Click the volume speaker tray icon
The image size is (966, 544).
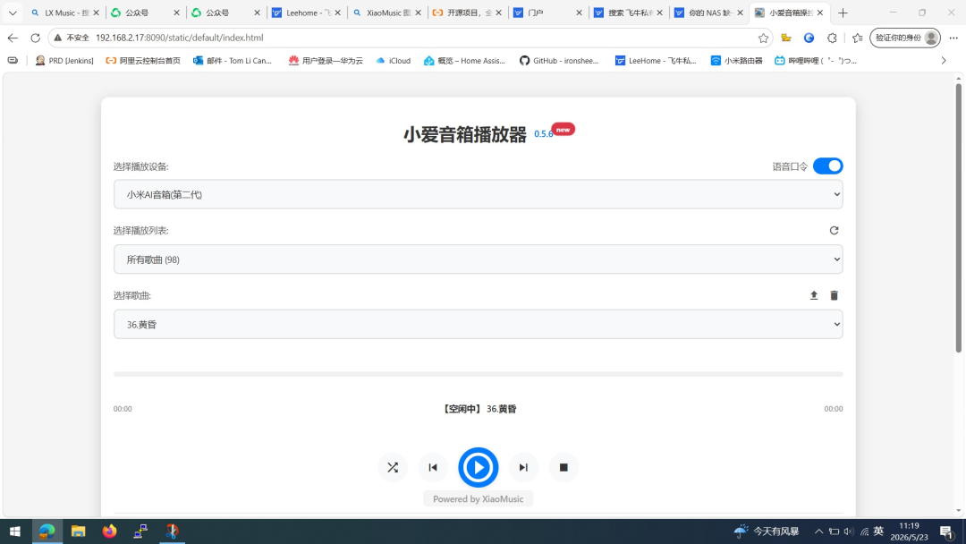click(x=849, y=531)
